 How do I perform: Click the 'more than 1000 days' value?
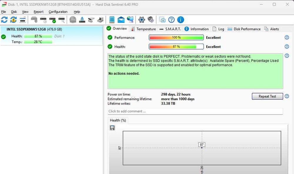click(178, 99)
